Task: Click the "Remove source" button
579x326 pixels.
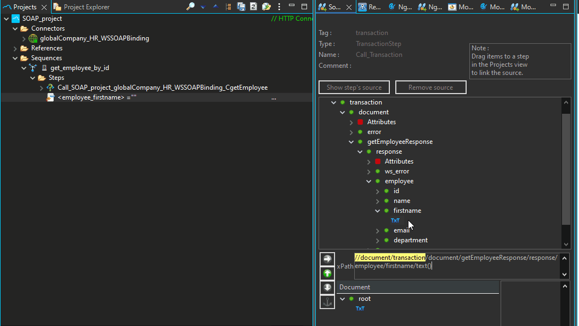Action: coord(430,87)
